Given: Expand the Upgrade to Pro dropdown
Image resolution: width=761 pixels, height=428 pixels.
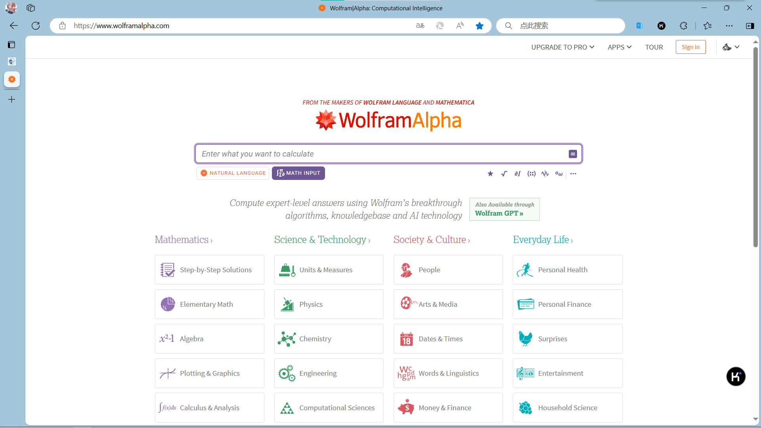Looking at the screenshot, I should pyautogui.click(x=562, y=47).
